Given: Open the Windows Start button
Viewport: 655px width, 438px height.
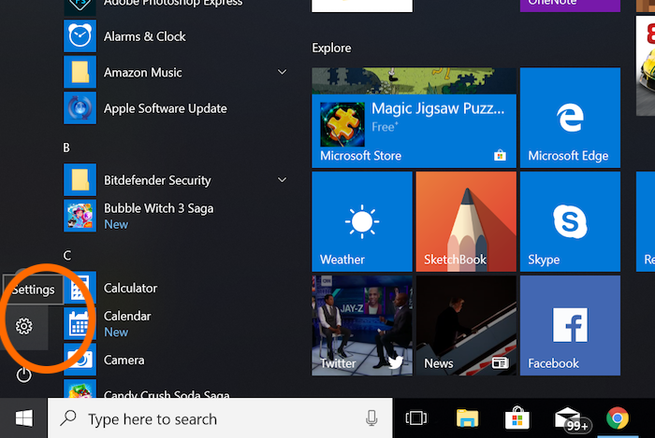Looking at the screenshot, I should [23, 418].
